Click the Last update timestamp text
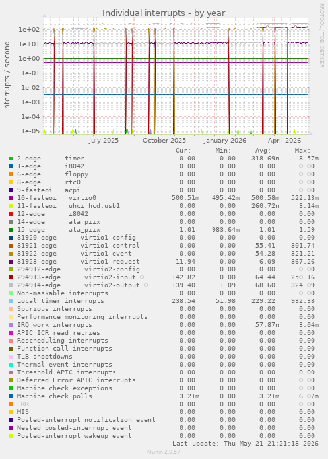 point(246,444)
